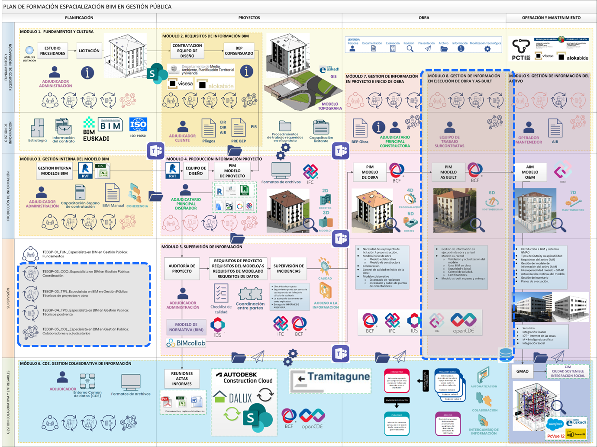Click the 6D SOSTENIBILIDAD icon
597x447 pixels.
pos(492,202)
